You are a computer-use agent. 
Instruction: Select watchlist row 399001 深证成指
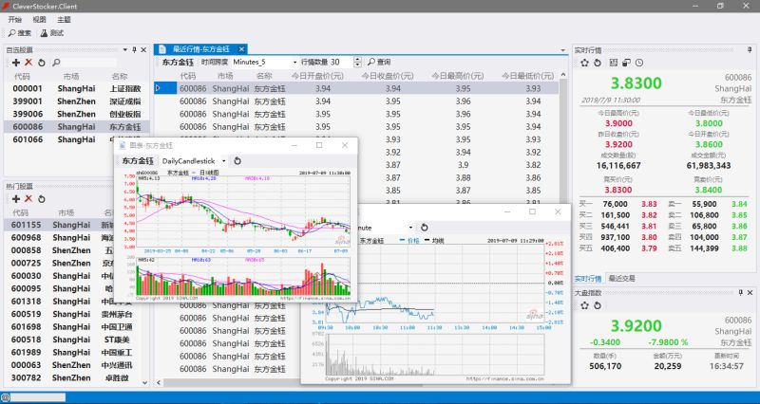pos(77,101)
